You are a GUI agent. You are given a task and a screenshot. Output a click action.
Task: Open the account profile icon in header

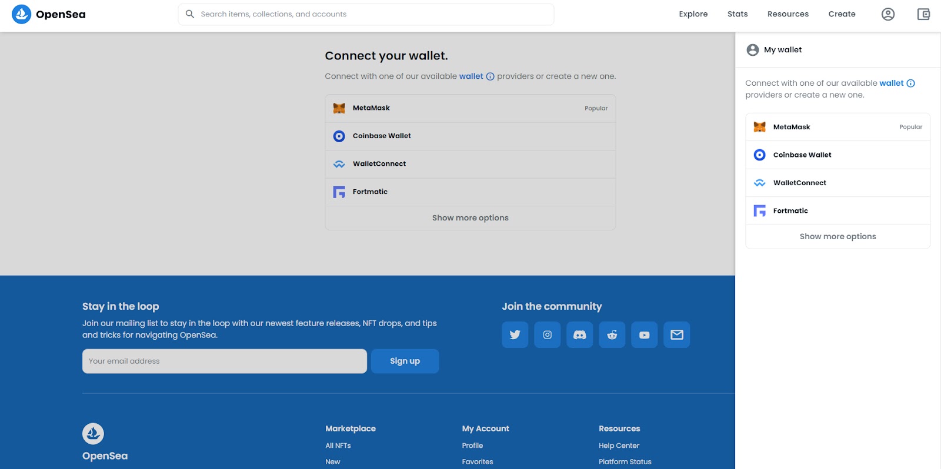[888, 14]
